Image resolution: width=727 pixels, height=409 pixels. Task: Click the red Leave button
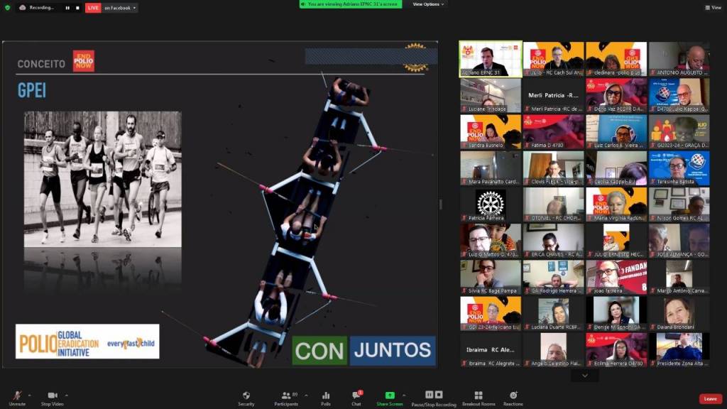pos(710,399)
